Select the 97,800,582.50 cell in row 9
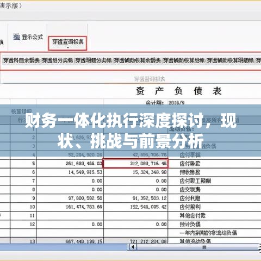The height and width of the screenshot is (261, 261). (x=70, y=198)
